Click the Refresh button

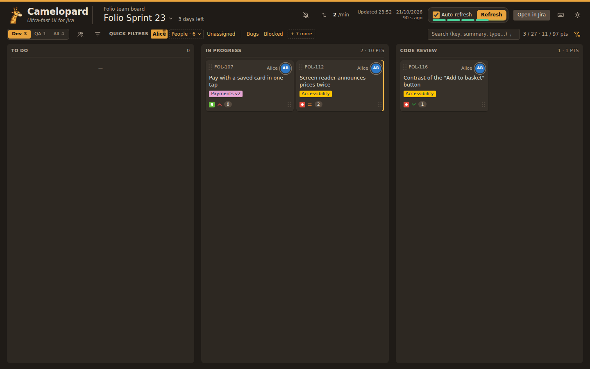coord(492,15)
